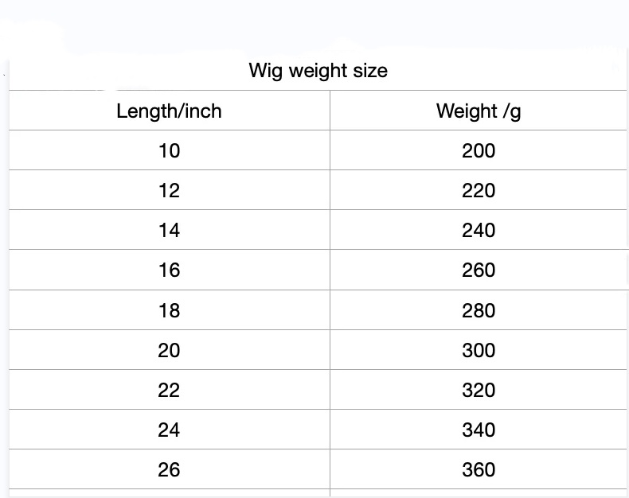Click the weight cell showing 360
This screenshot has height=498, width=629.
click(x=479, y=470)
